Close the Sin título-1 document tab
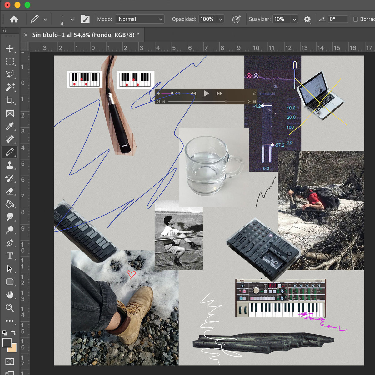The width and height of the screenshot is (375, 375). click(x=26, y=35)
